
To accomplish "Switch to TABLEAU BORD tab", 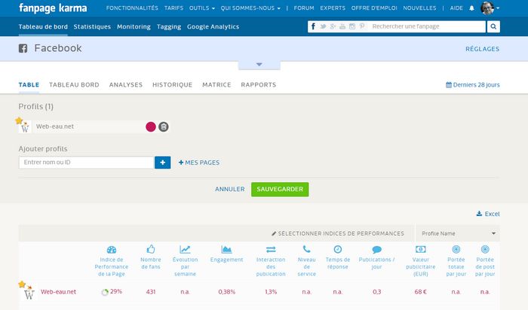I will (x=74, y=84).
